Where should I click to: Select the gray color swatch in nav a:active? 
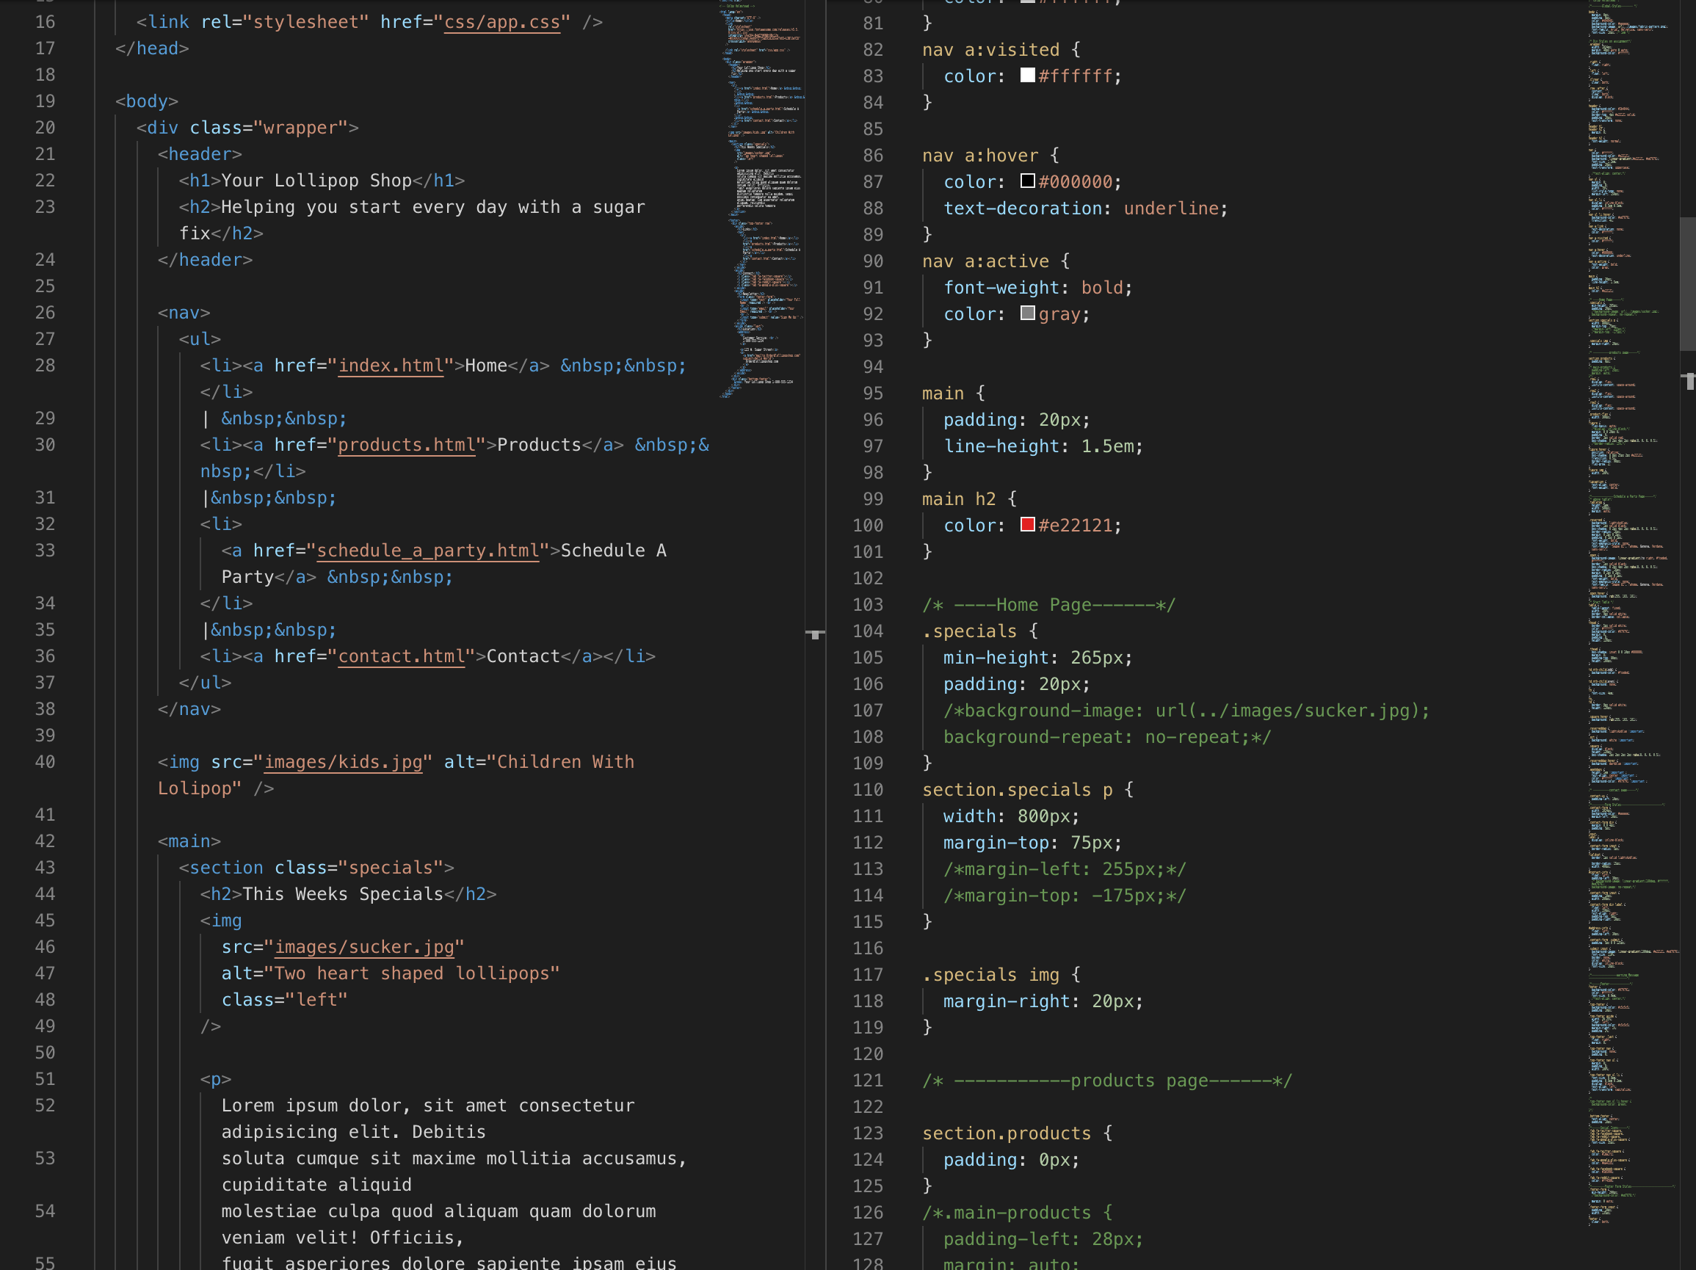(x=1028, y=313)
